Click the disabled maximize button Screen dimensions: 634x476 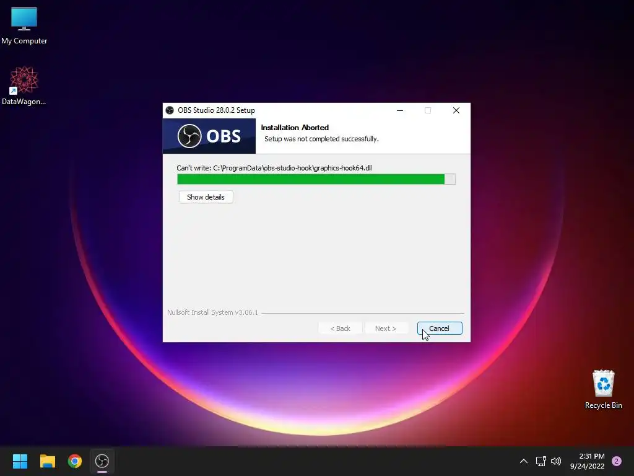tap(428, 110)
